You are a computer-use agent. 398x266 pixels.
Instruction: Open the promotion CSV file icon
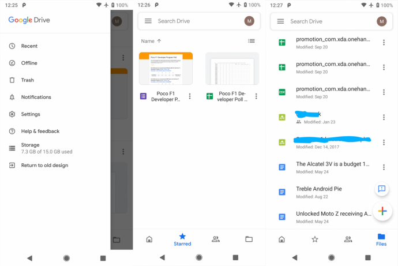point(282,92)
